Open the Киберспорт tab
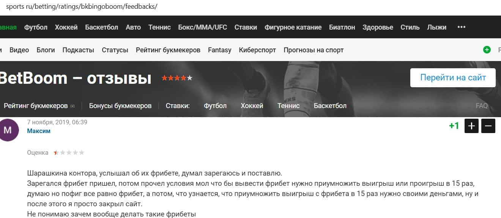Screen dimensions: 501x218 [257, 50]
